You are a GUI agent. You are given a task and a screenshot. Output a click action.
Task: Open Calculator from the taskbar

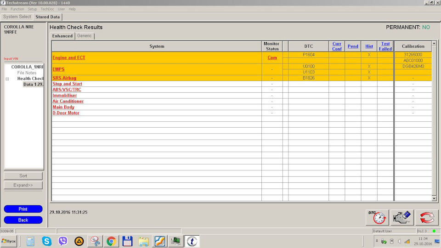coord(30,241)
